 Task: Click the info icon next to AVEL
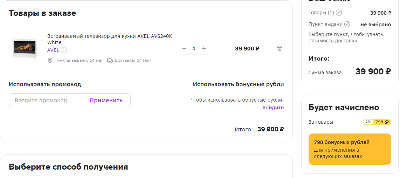click(64, 50)
